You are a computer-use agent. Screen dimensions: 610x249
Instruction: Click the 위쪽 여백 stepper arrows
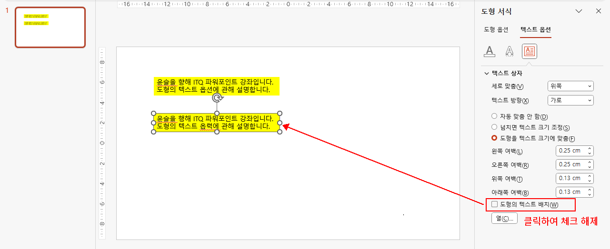pos(590,178)
